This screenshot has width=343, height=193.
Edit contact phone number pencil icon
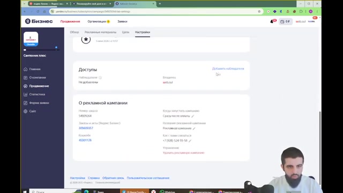pyautogui.click(x=190, y=140)
